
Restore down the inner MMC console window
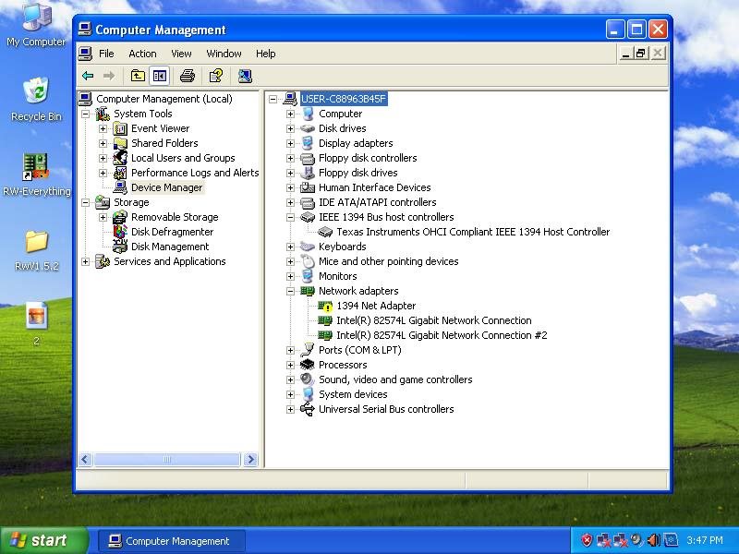641,54
